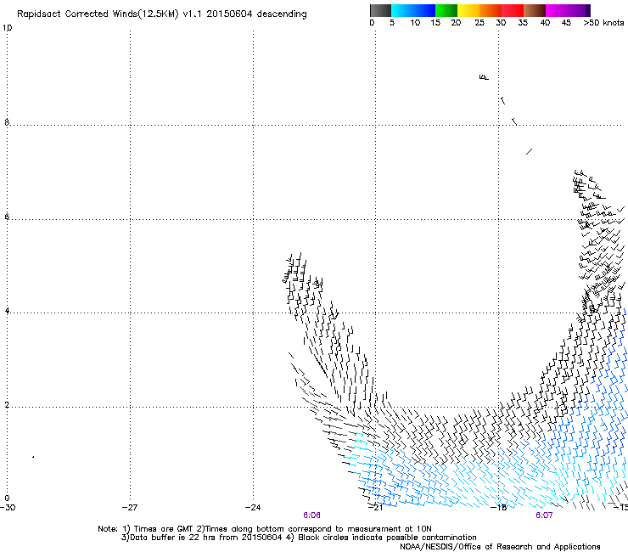This screenshot has width=628, height=552.
Task: Click the magenta 40-45 knots color band
Action: tap(557, 10)
